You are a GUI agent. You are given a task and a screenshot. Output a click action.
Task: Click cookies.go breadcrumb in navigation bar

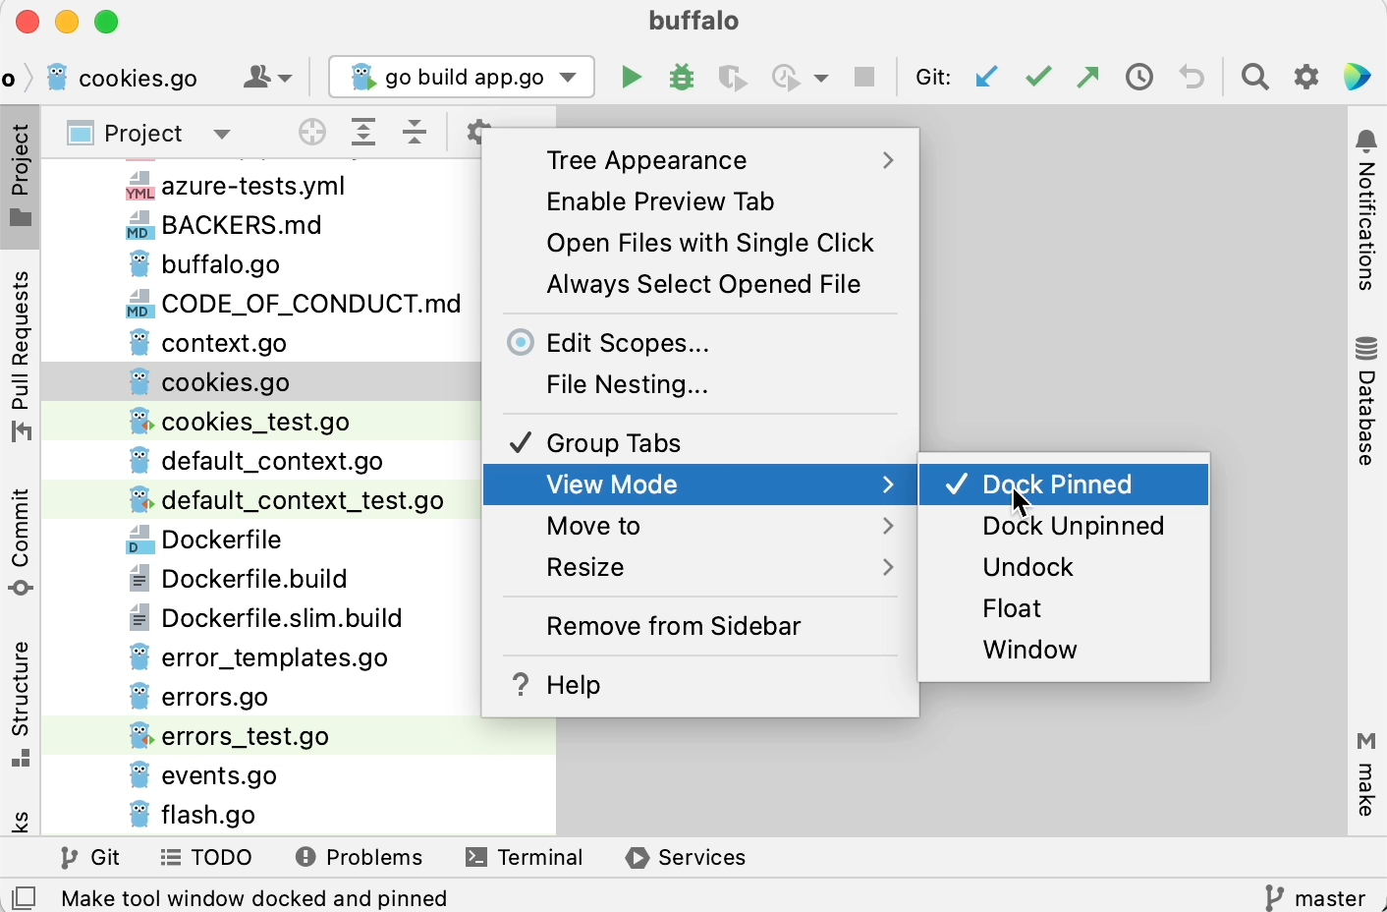[123, 78]
